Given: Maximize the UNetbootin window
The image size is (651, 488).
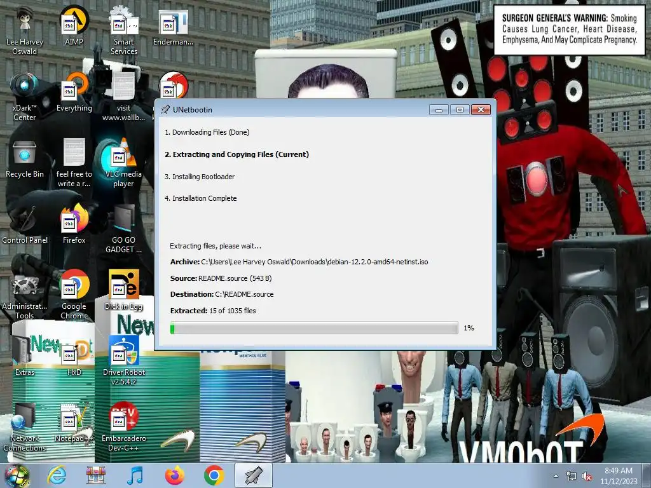Looking at the screenshot, I should 460,109.
